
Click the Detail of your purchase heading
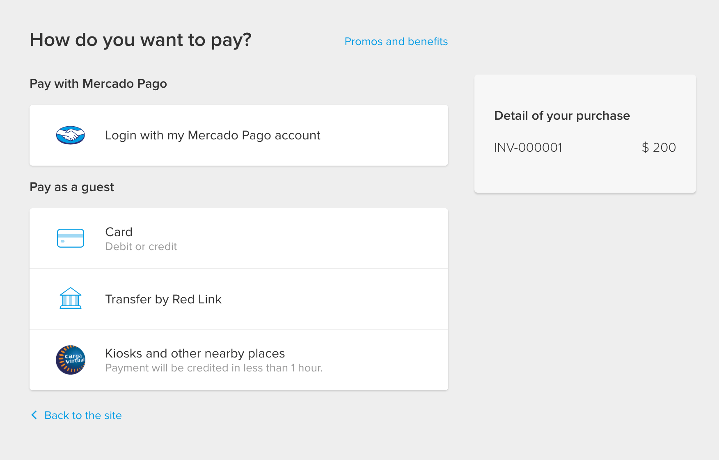click(562, 116)
